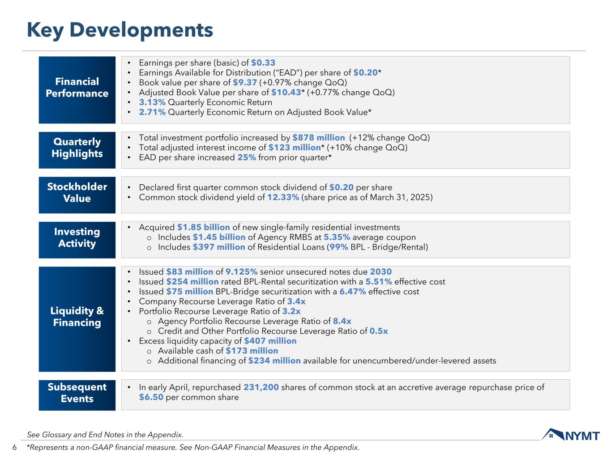Click the Quarterly Highlights label box
Image resolution: width=611 pixels, height=458 pixels.
[x=77, y=148]
